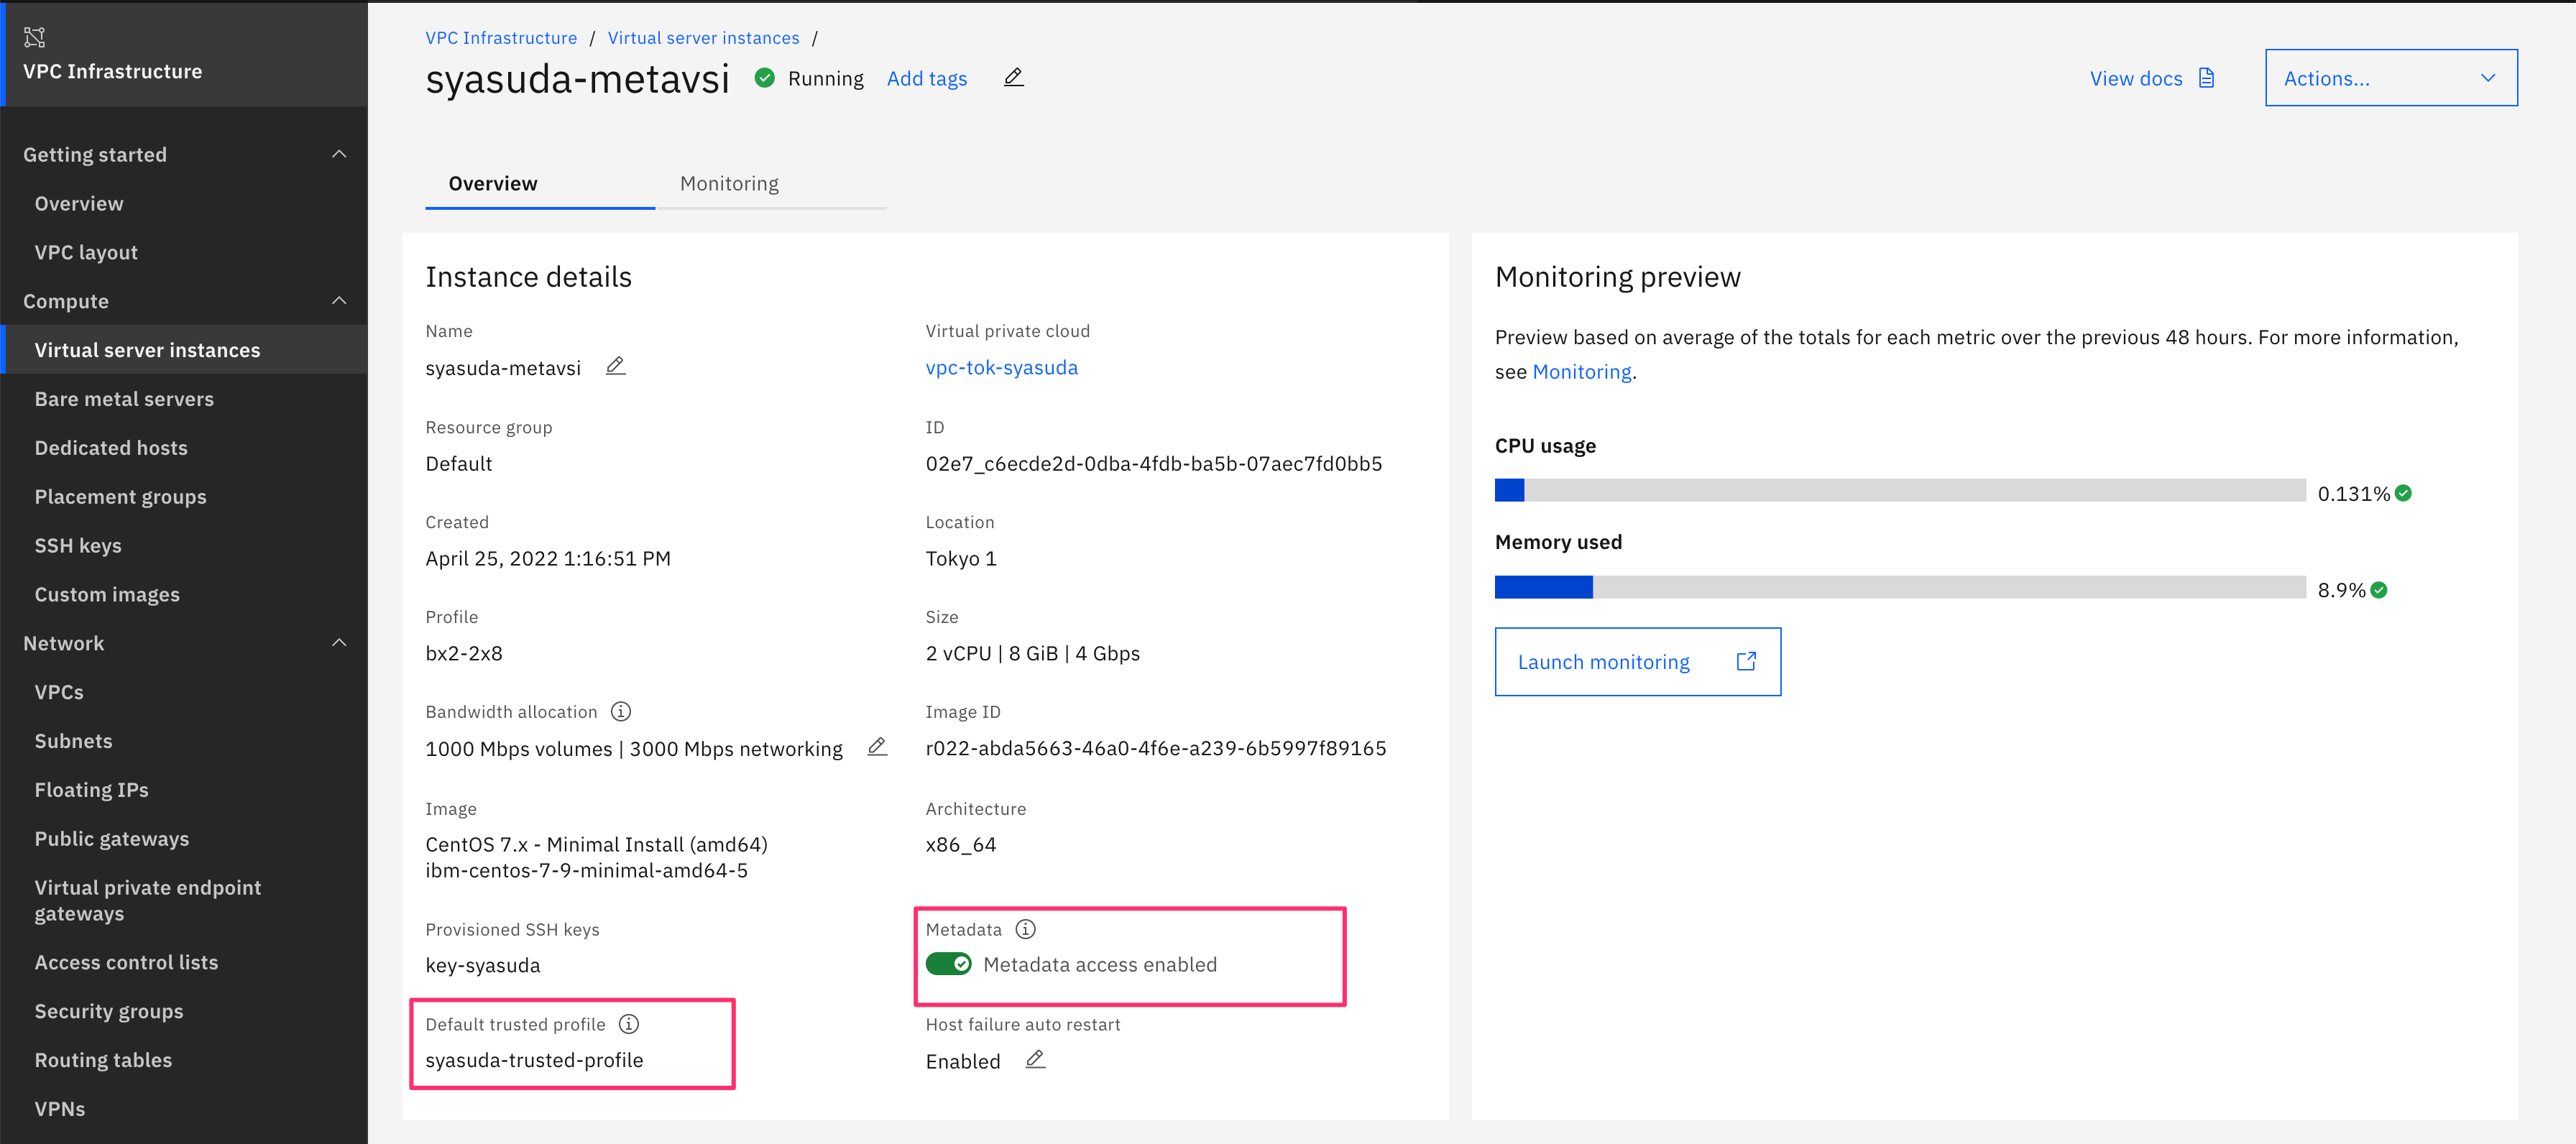2576x1144 pixels.
Task: Click the Image ID value r022-abda5663
Action: click(1156, 748)
